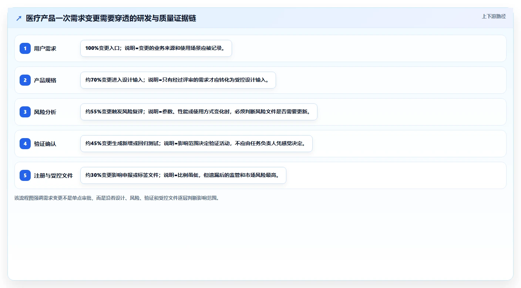Screen dimensions: 521x288
Task: Click the 约55%变更触发风险复评 description box
Action: coord(199,112)
